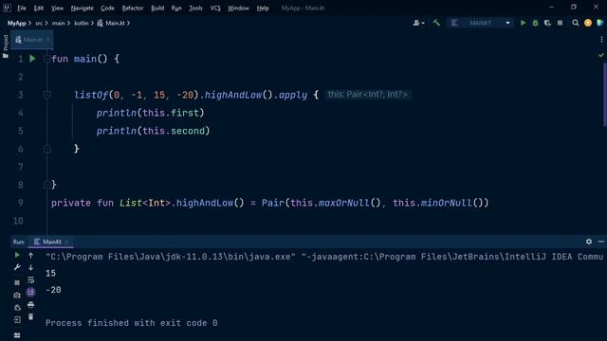Click the Run panel up arrow icon
The image size is (607, 341).
(30, 255)
